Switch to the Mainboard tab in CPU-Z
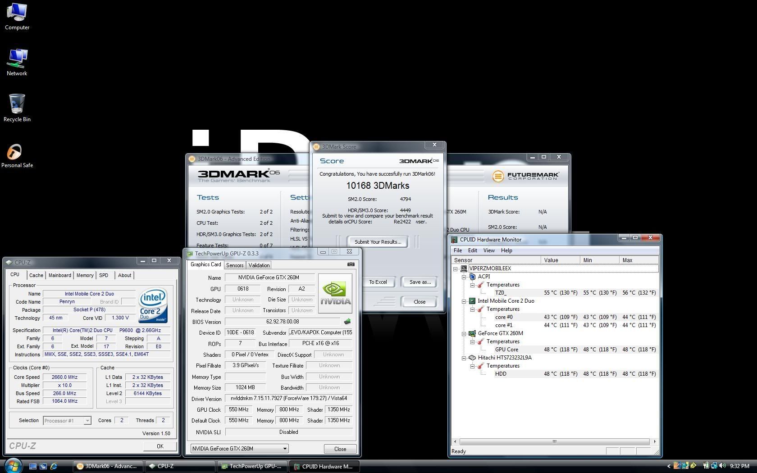757x473 pixels. click(59, 275)
